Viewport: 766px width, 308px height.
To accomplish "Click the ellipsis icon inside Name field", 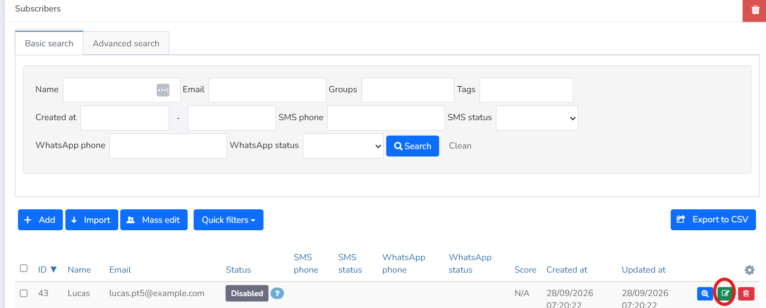I will click(163, 90).
